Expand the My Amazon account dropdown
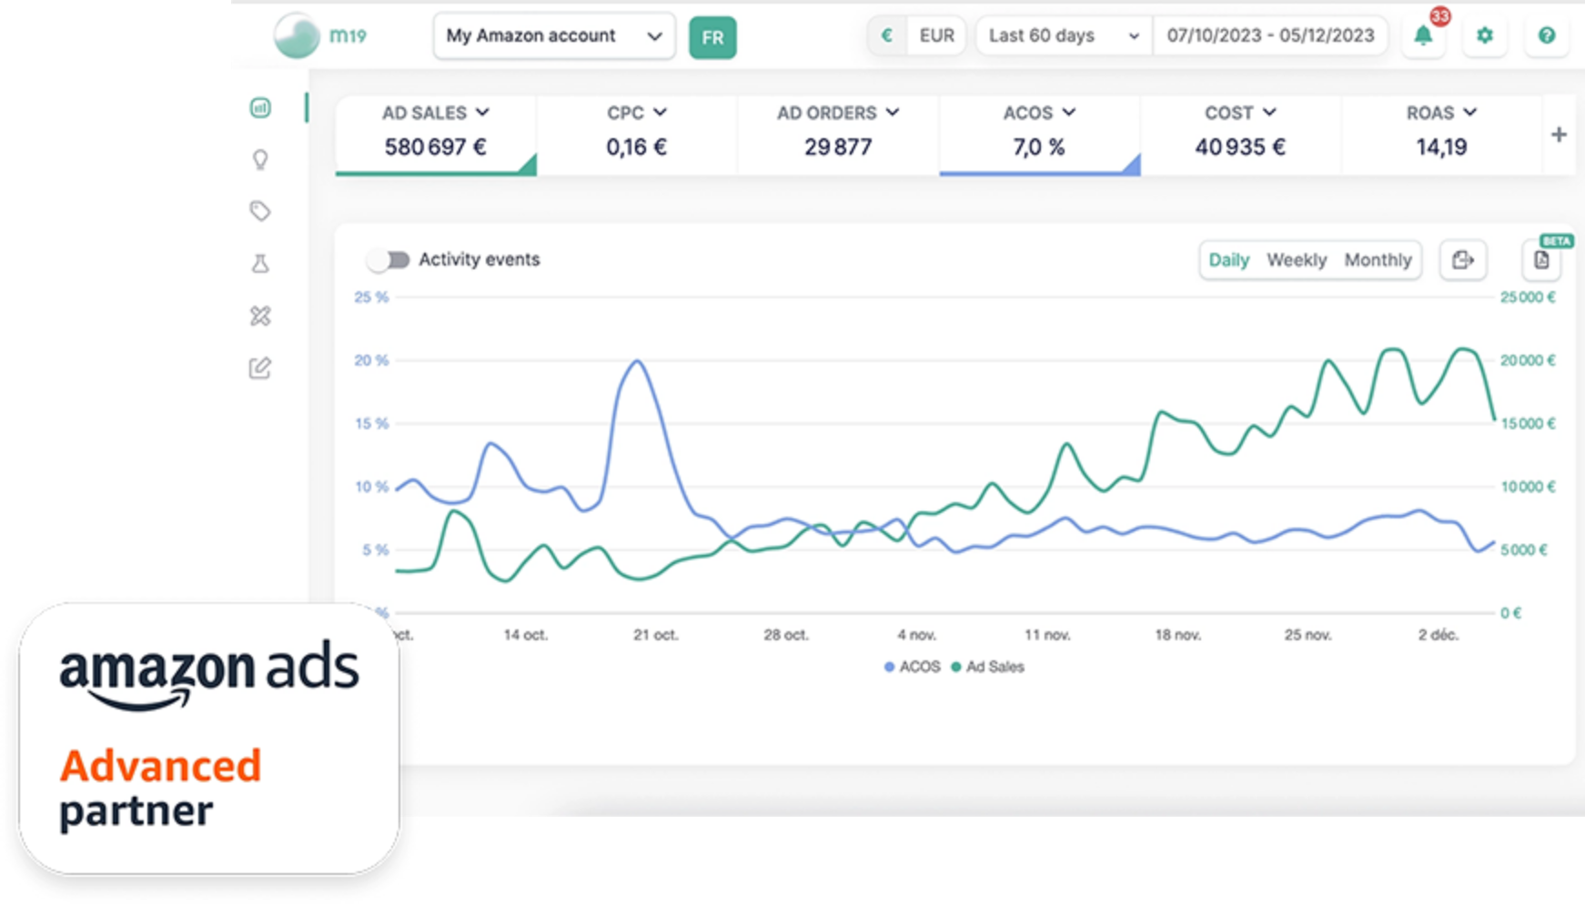Image resolution: width=1585 pixels, height=904 pixels. pos(553,36)
